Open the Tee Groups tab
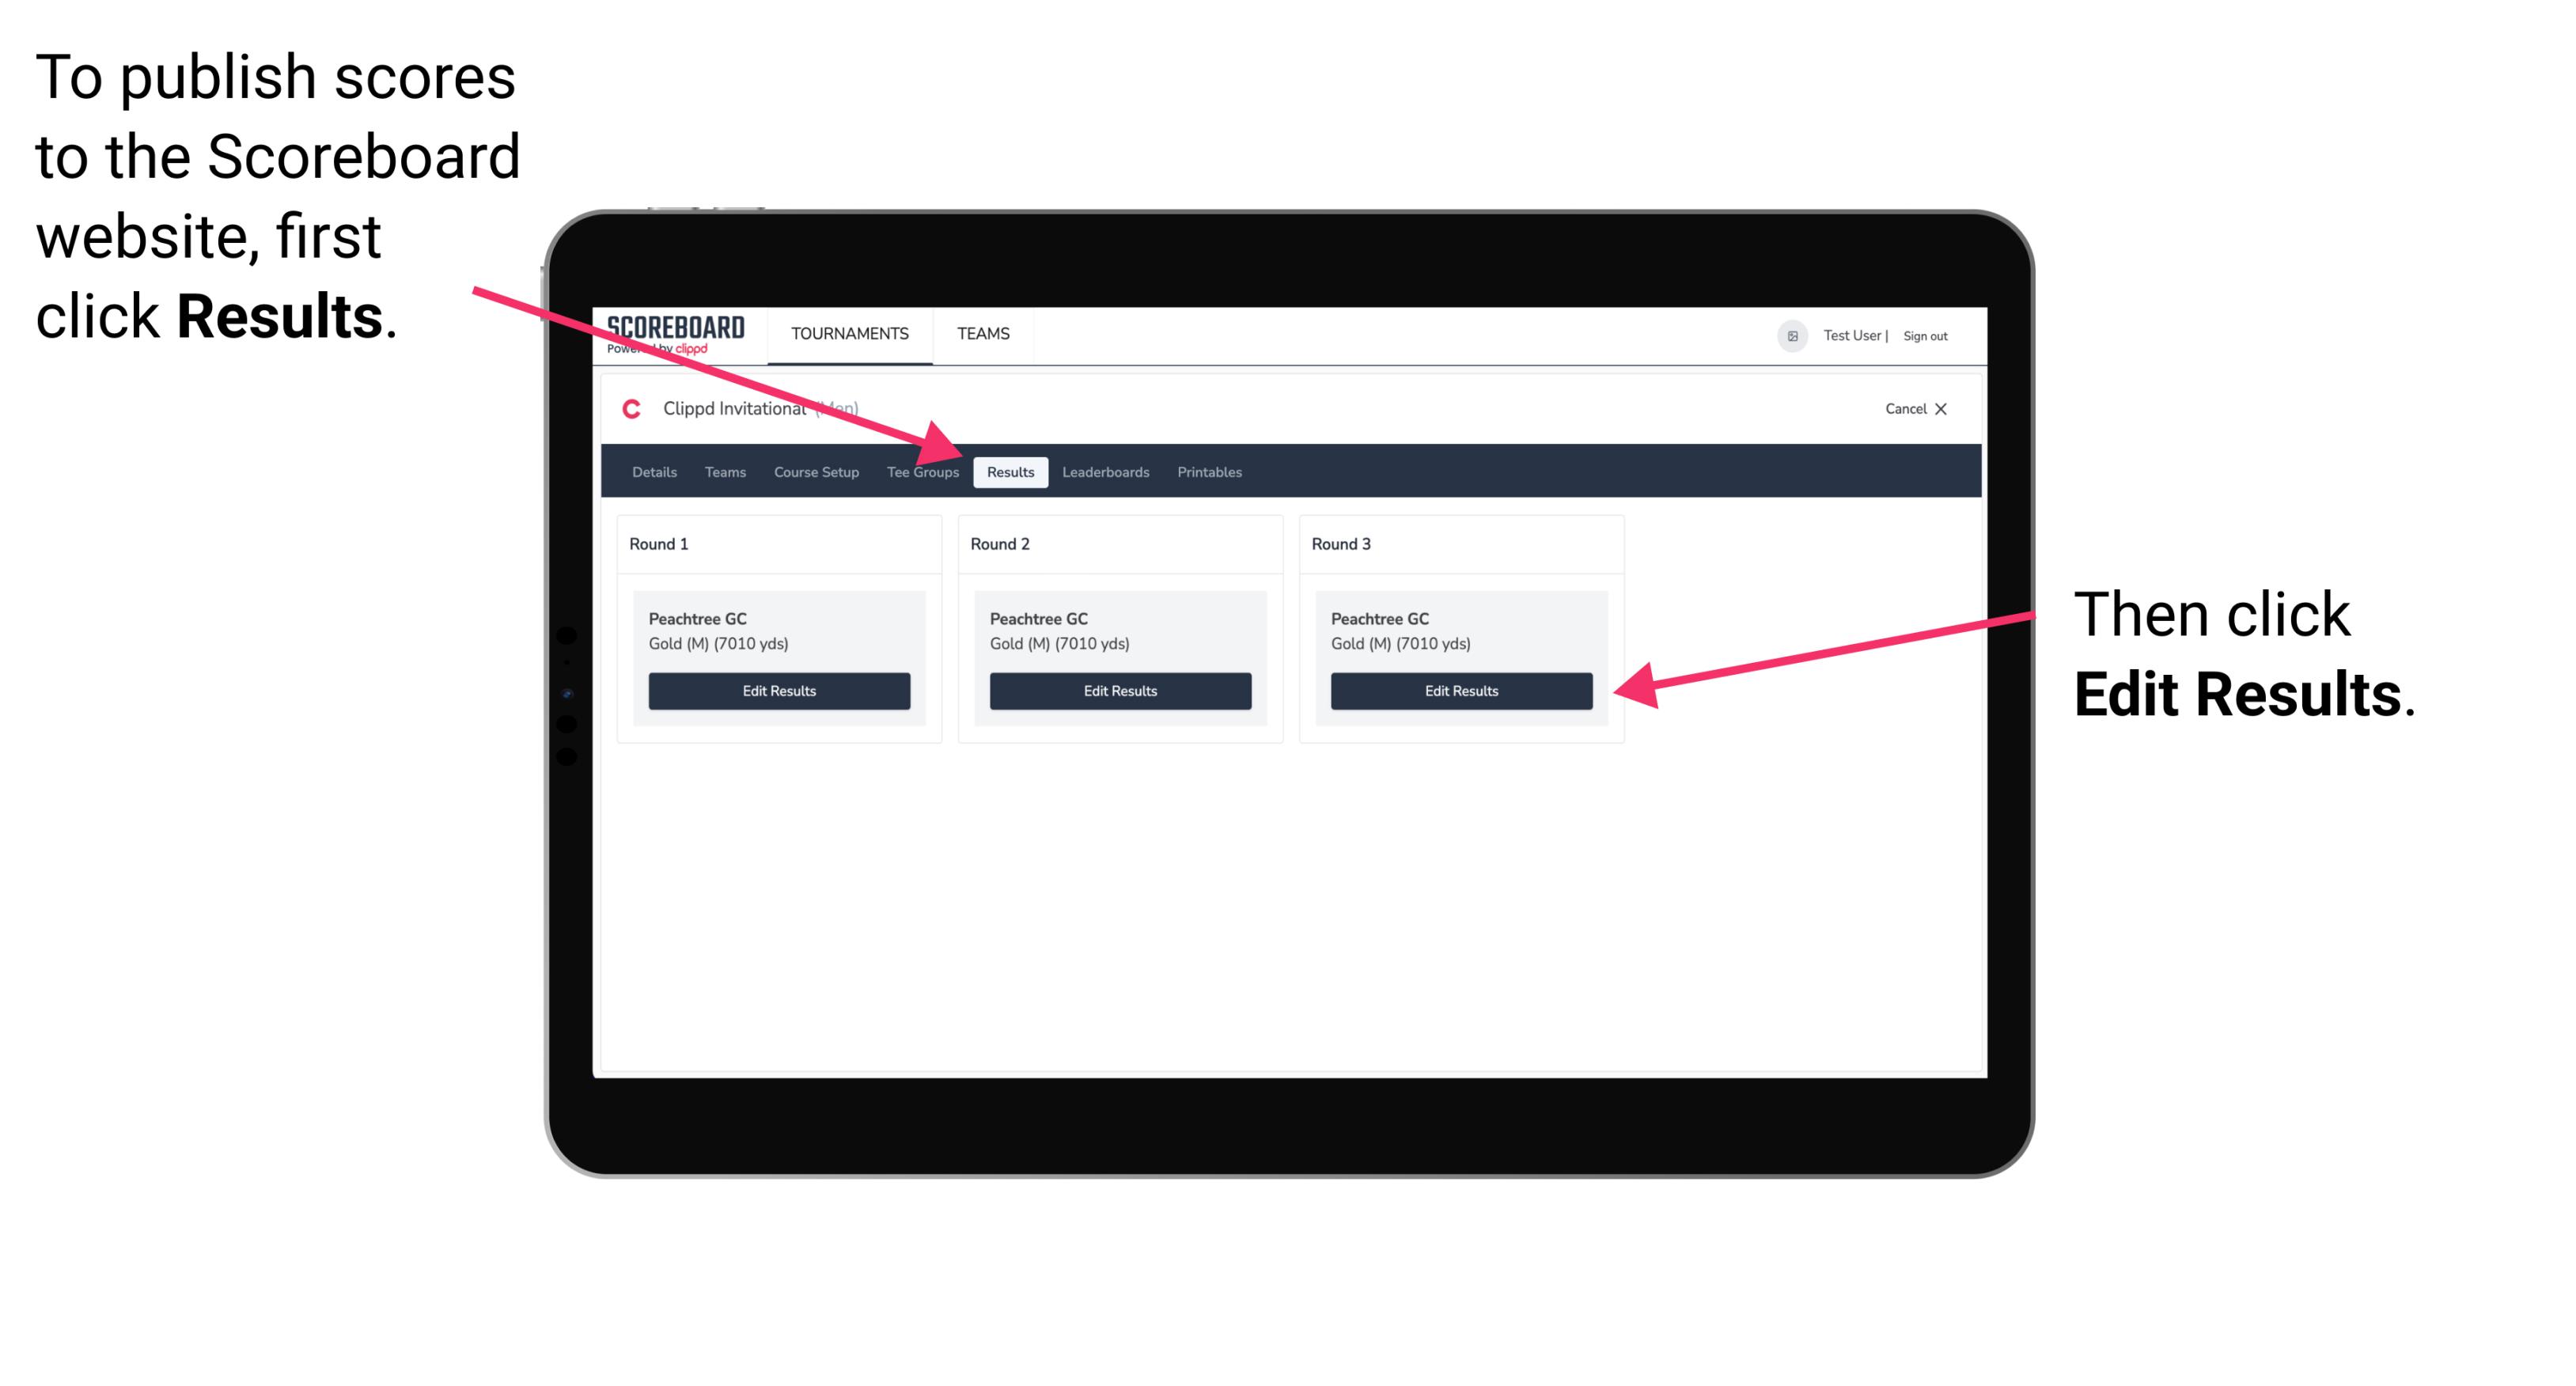Screen dimensions: 2576x1386 (x=922, y=471)
